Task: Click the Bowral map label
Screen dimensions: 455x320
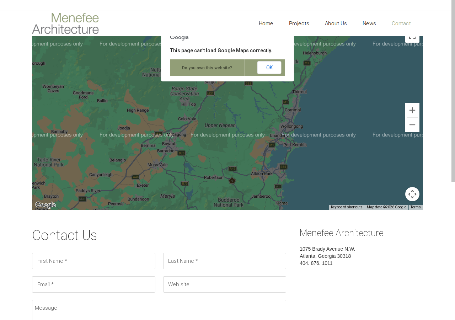Action: (x=168, y=144)
